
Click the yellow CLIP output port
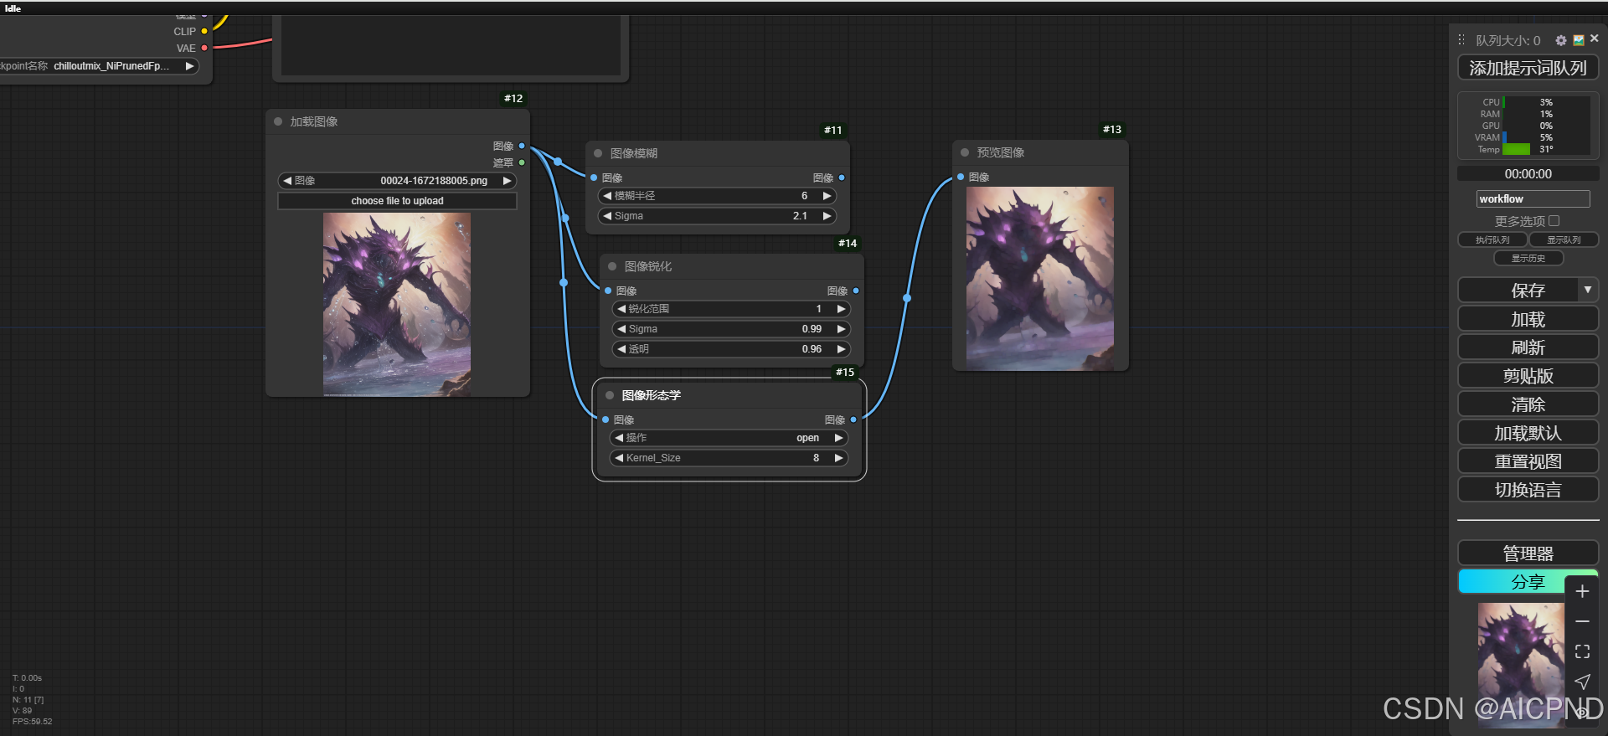[x=204, y=31]
